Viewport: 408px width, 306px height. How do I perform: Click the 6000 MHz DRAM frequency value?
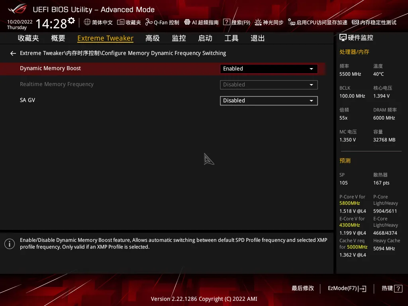click(x=384, y=118)
